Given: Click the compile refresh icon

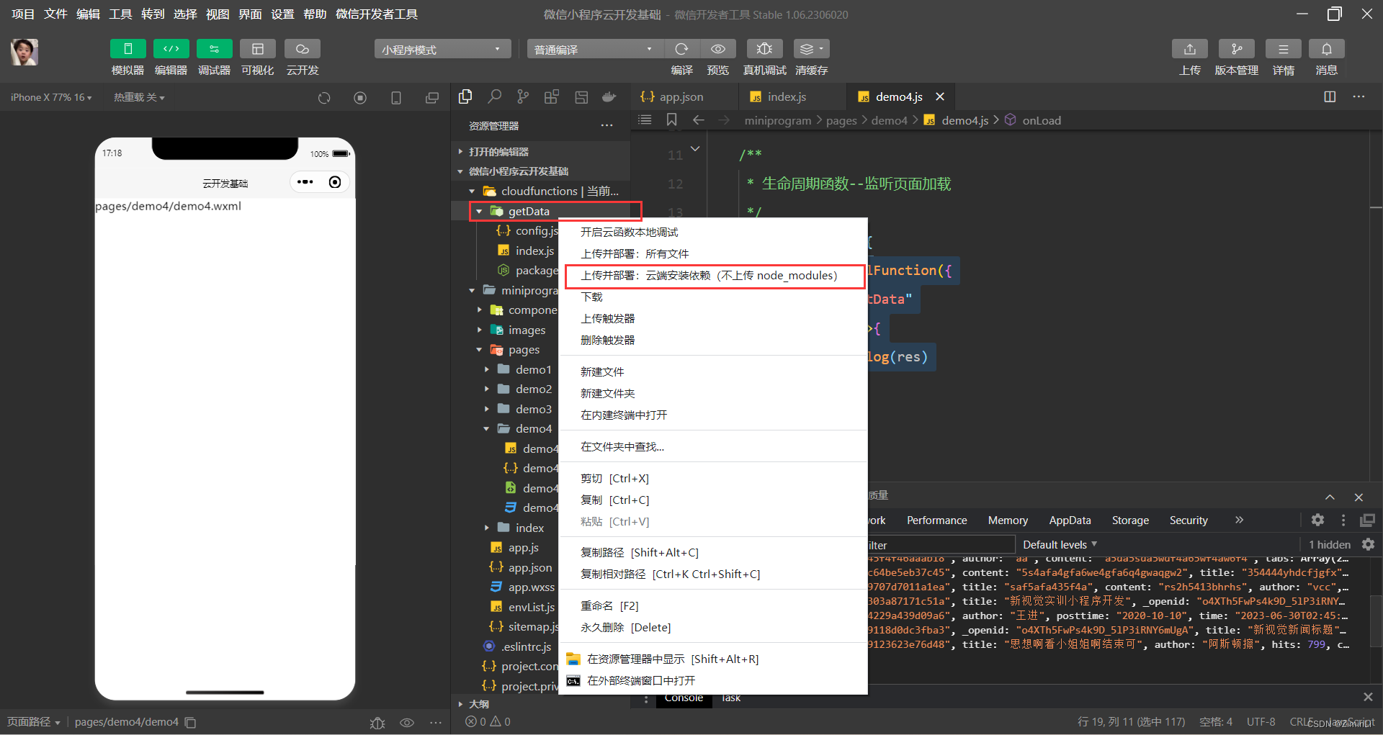Looking at the screenshot, I should (x=681, y=49).
